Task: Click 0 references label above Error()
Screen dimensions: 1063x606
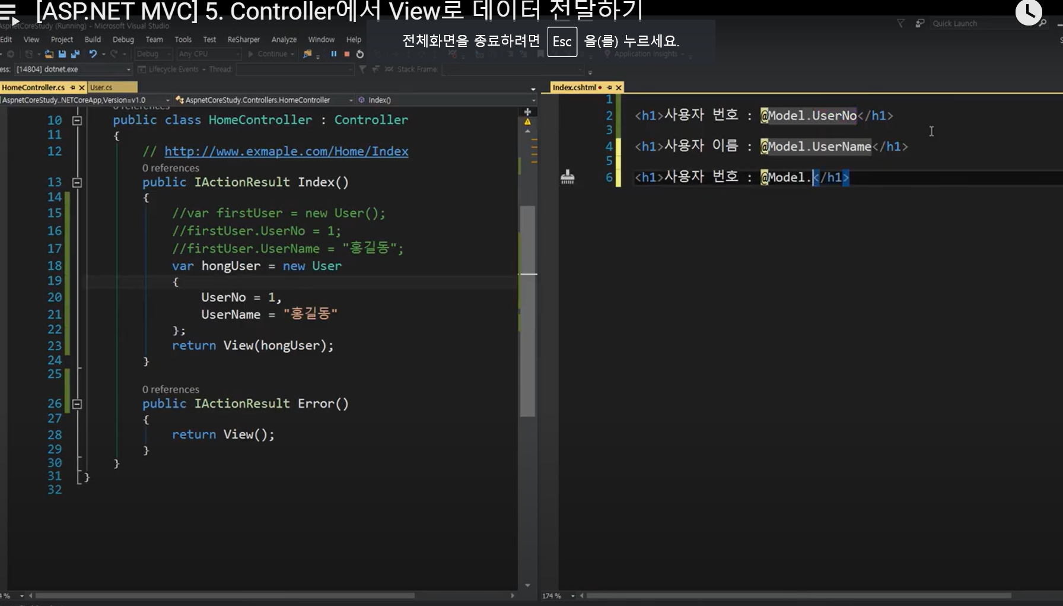Action: (171, 389)
